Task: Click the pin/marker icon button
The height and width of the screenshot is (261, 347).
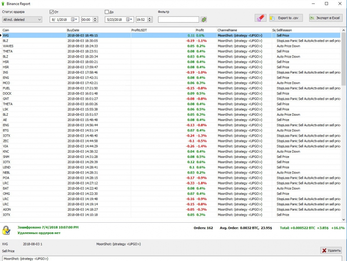Action: pos(260,18)
